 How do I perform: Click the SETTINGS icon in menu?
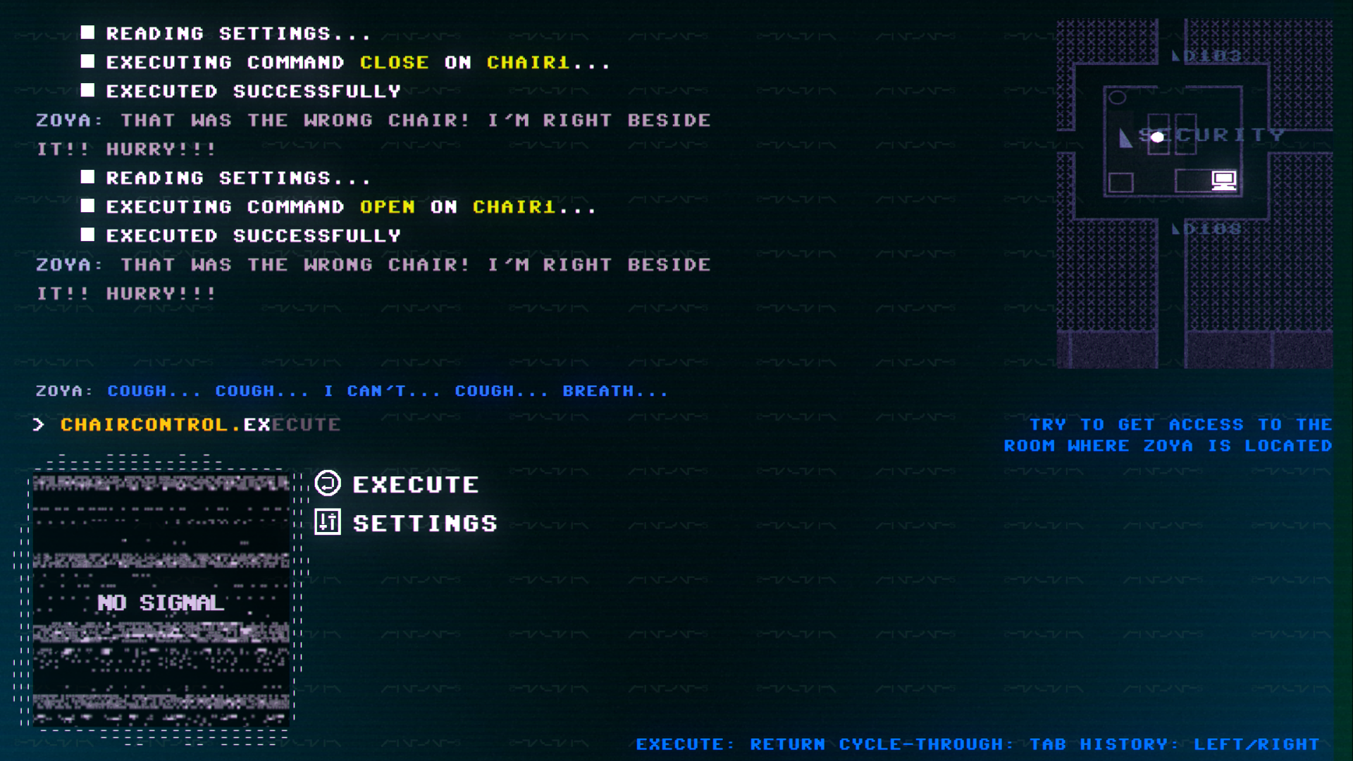[329, 522]
